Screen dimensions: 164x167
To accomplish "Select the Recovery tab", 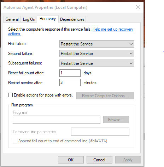I will [48, 19].
